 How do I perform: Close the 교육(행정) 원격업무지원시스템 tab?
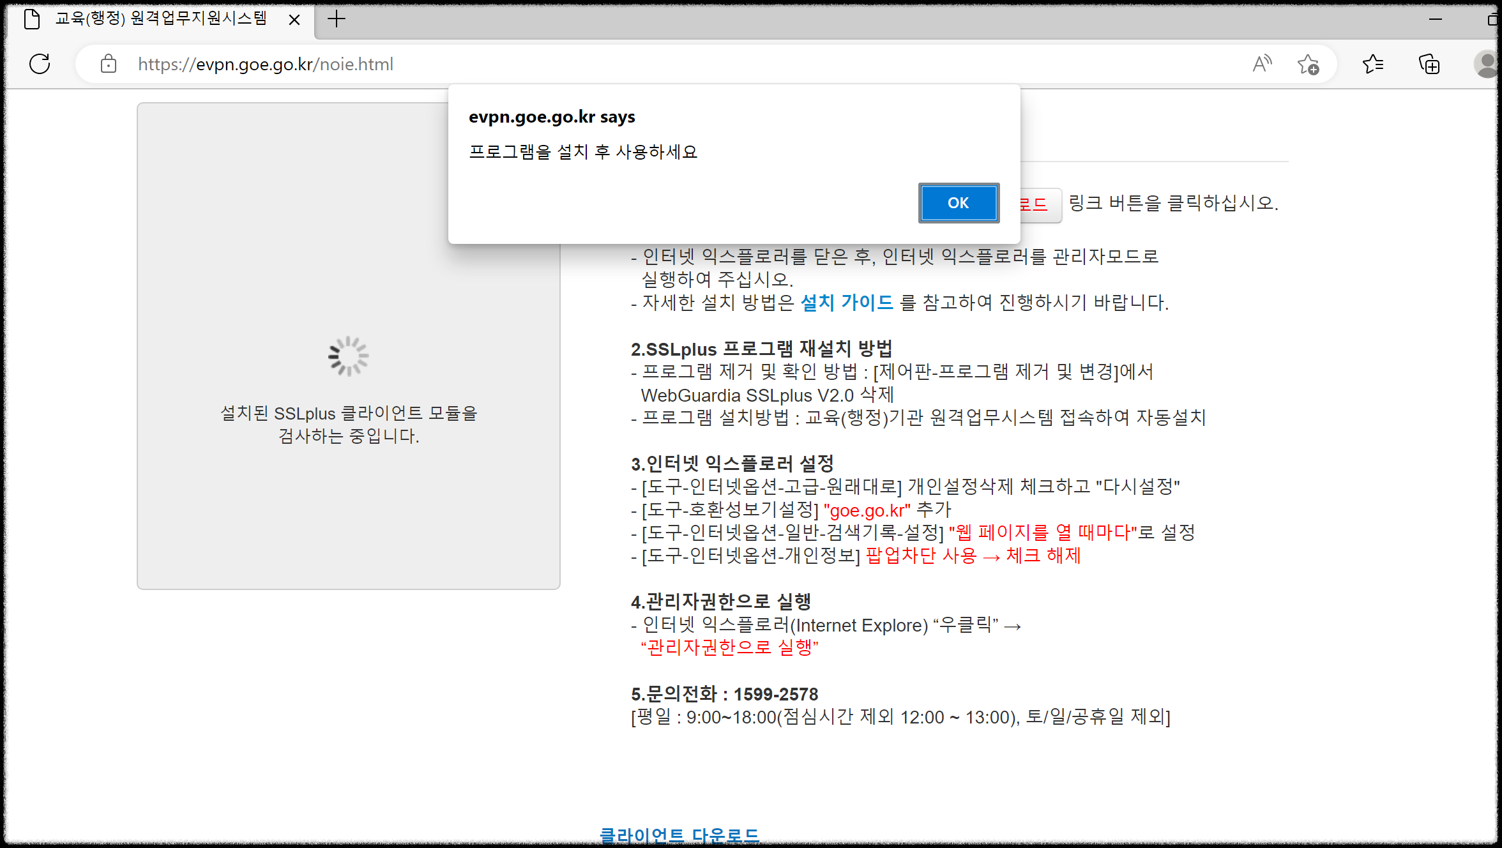click(x=294, y=20)
